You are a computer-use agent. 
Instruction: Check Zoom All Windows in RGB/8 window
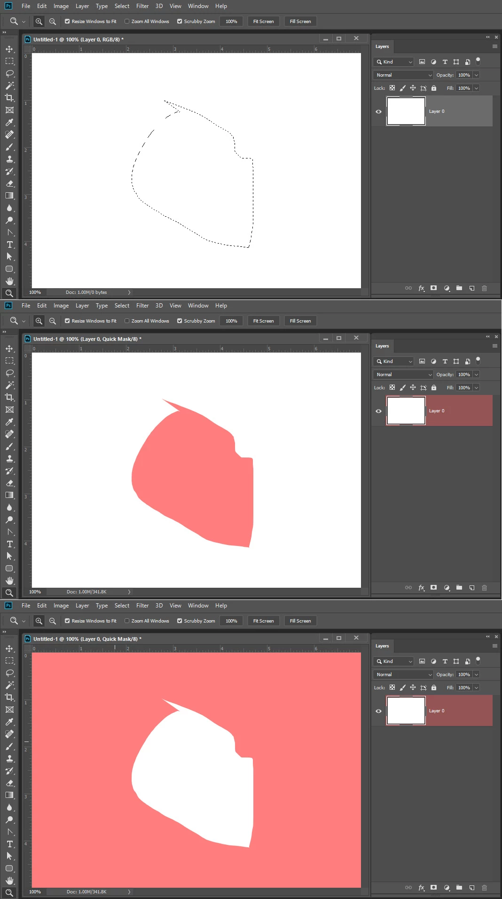coord(127,21)
